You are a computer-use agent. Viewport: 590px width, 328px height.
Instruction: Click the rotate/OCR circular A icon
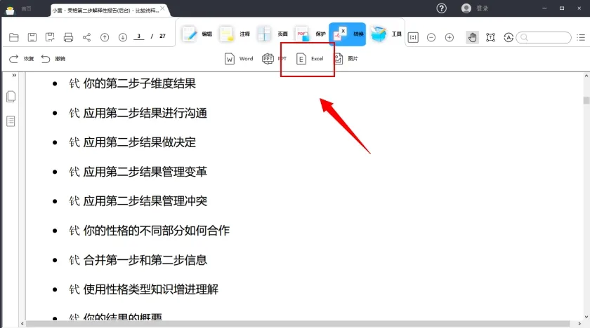[x=509, y=37]
